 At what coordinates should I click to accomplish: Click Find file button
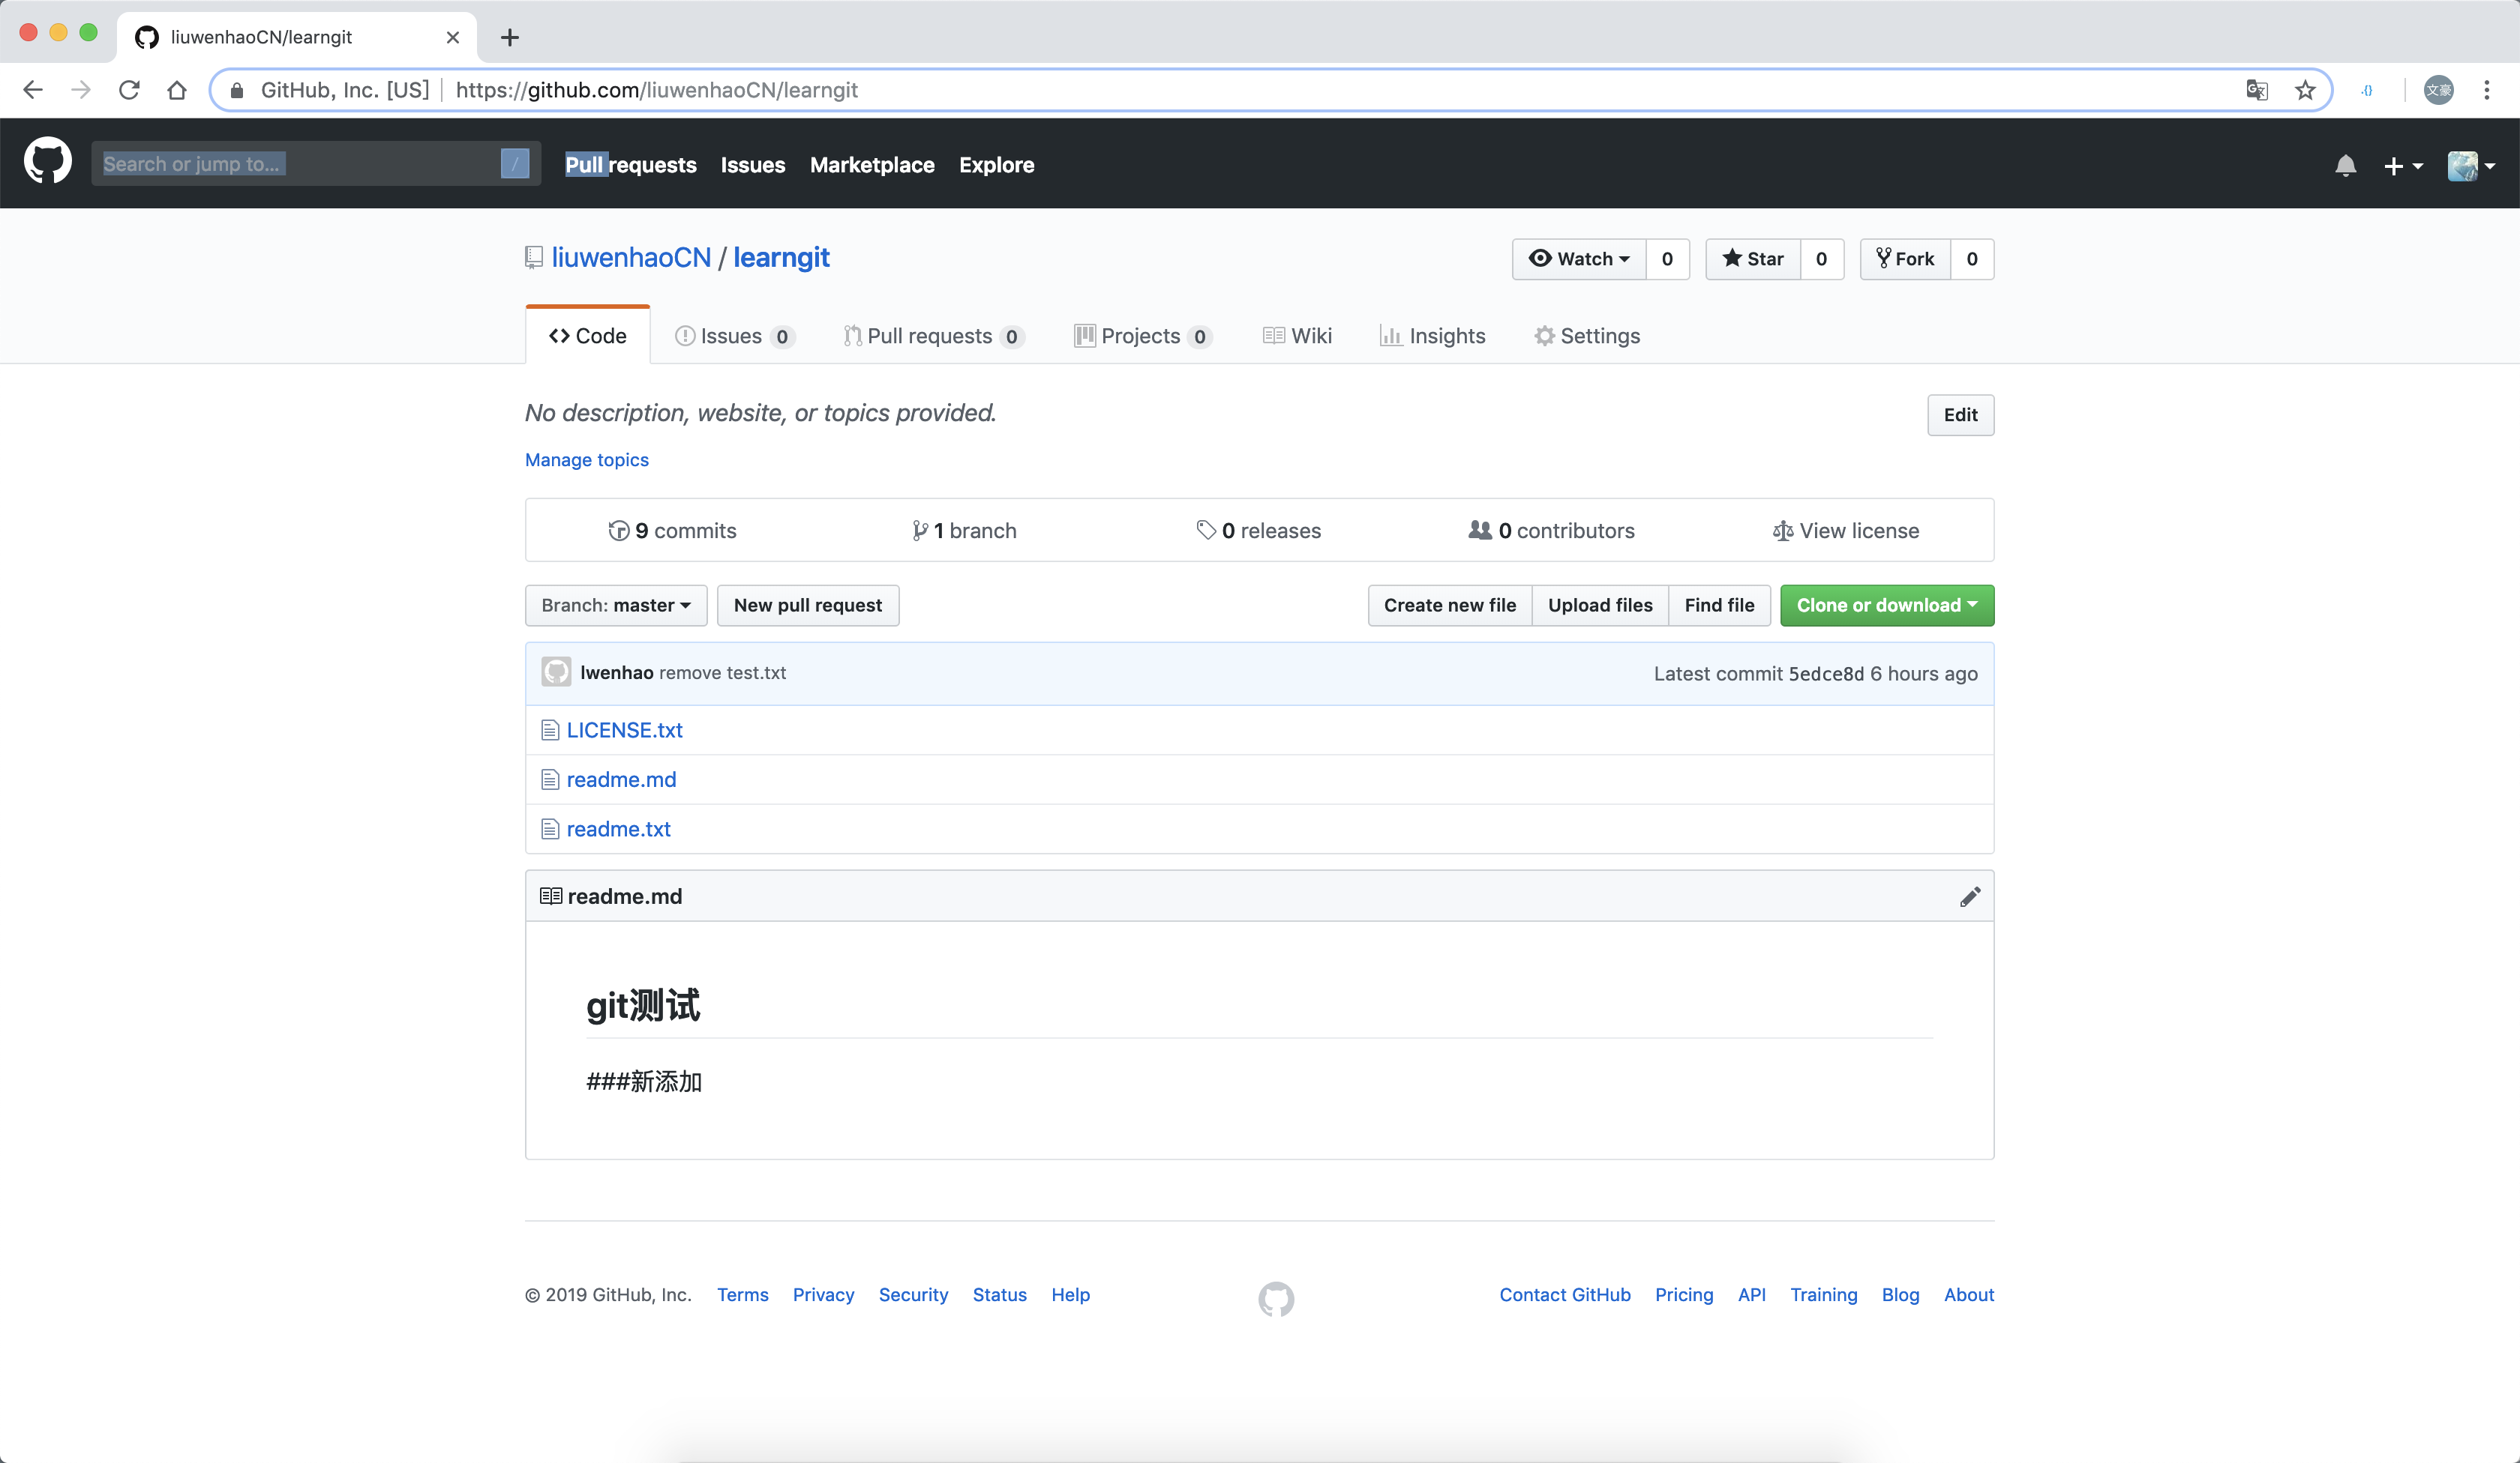pyautogui.click(x=1719, y=605)
